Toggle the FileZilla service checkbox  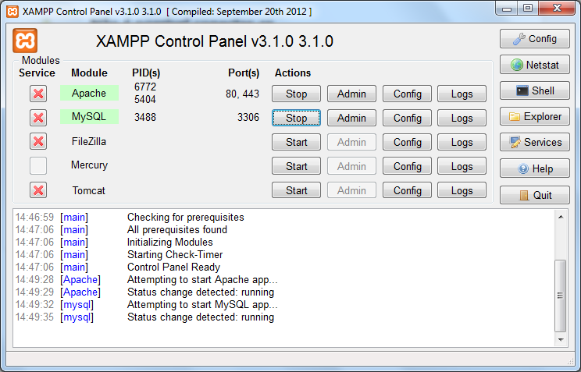[x=38, y=141]
